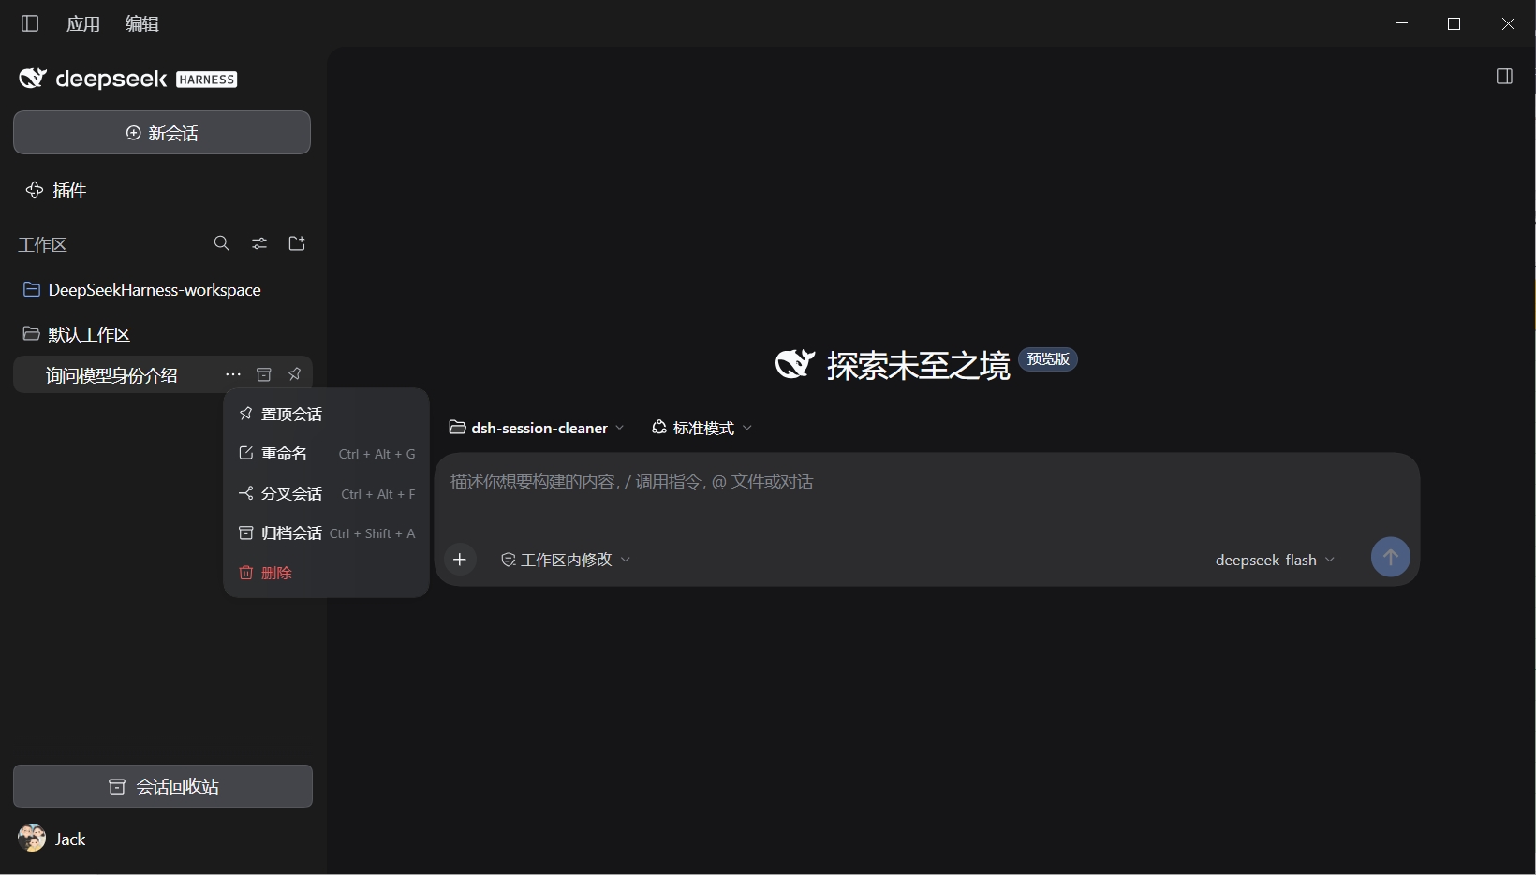Choose 归档会话 from the context menu
Viewport: 1536px width, 875px height.
tap(326, 533)
